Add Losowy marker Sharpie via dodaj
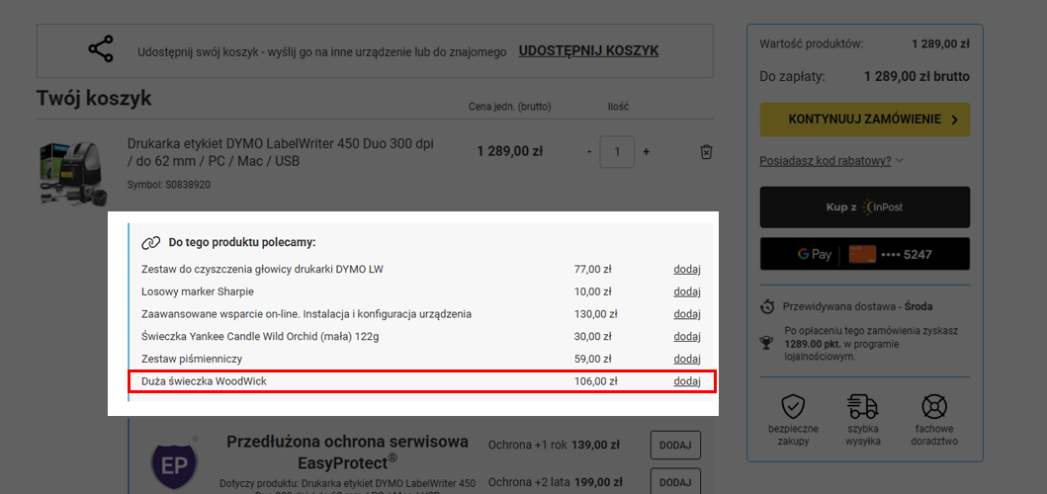The width and height of the screenshot is (1047, 494). coord(686,291)
